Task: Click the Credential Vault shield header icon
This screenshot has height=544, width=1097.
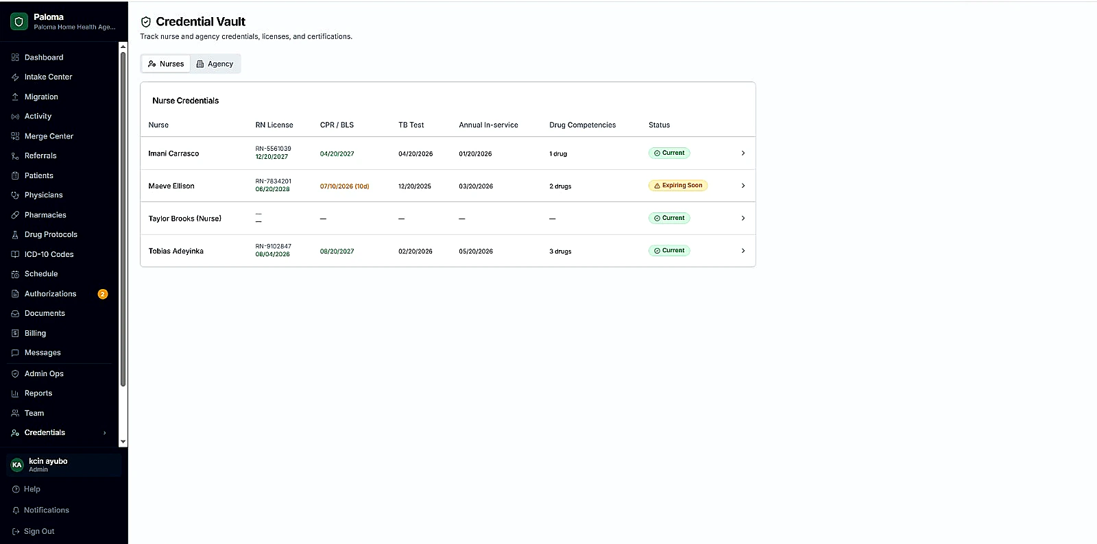Action: pyautogui.click(x=145, y=22)
